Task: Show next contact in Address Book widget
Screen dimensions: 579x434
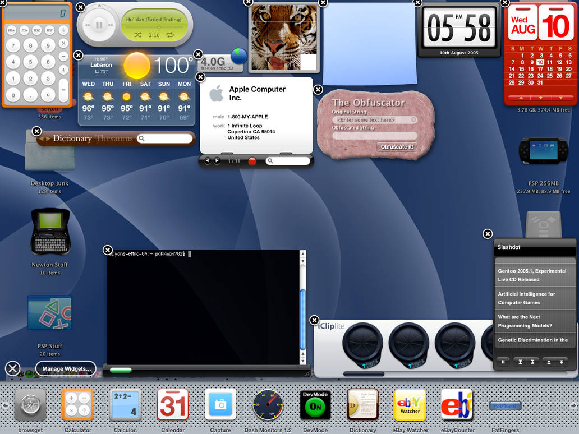Action: pos(217,161)
